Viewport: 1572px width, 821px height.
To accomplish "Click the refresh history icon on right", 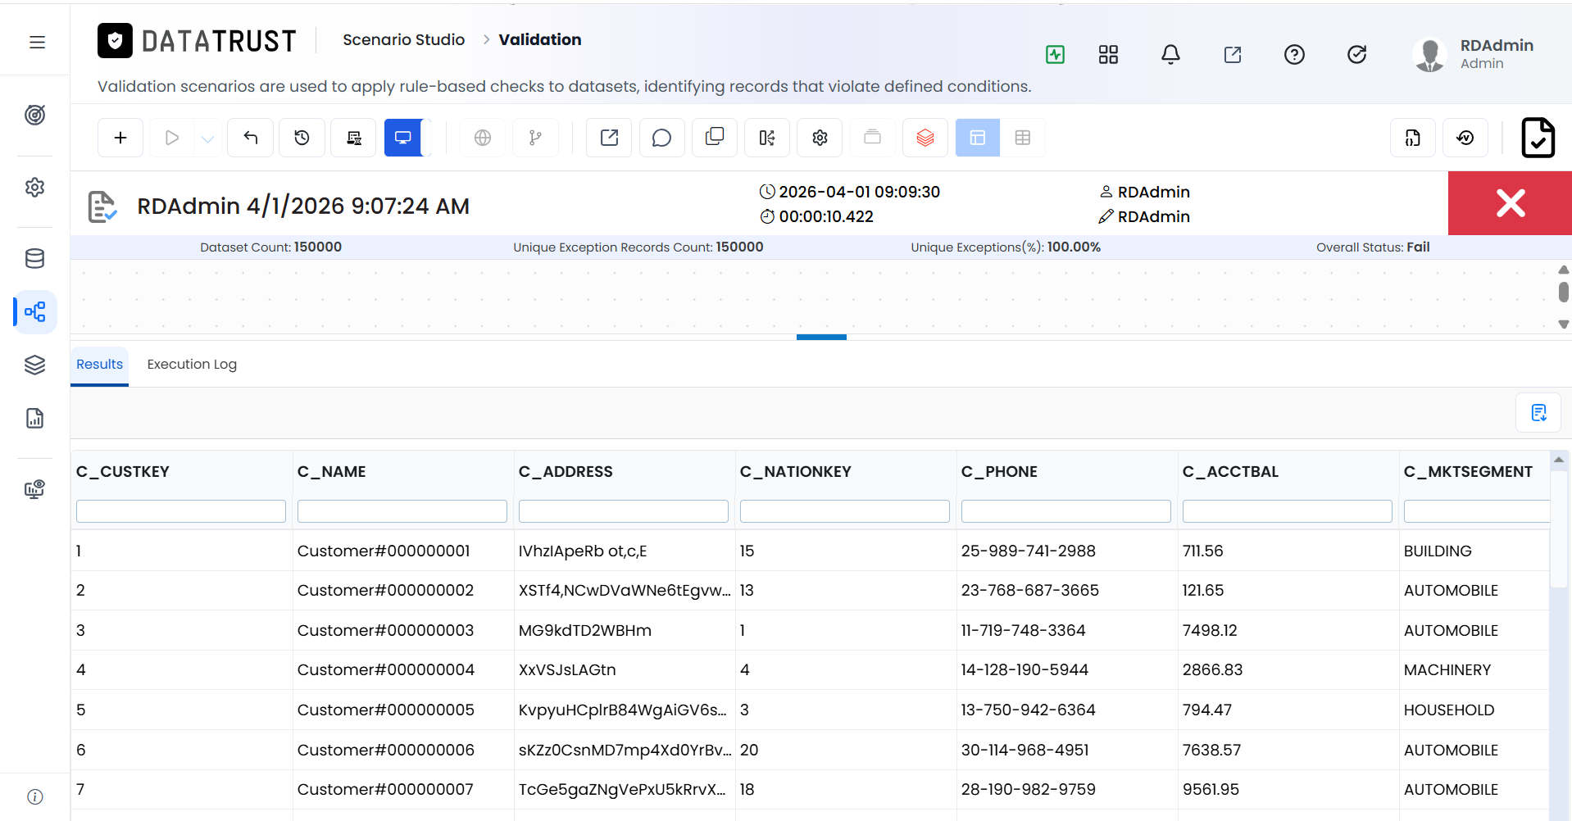I will (1465, 138).
